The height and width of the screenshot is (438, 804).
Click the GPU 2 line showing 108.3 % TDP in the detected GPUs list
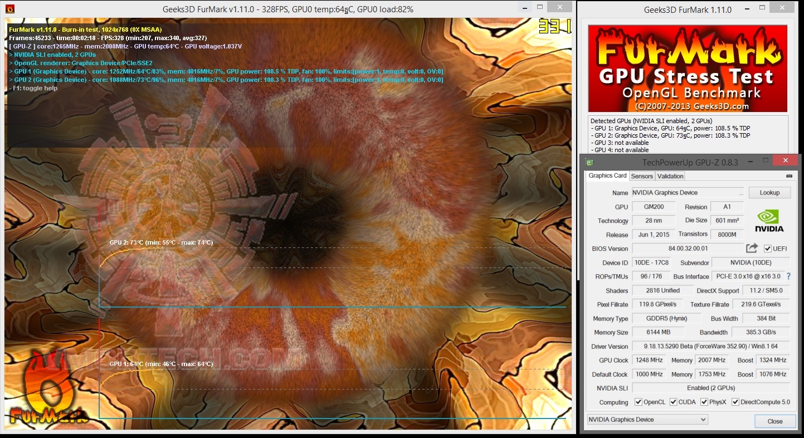(x=670, y=135)
